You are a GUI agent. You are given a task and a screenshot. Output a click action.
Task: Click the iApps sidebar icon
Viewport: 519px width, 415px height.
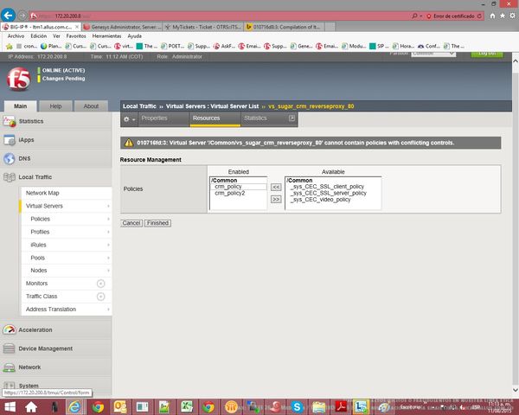coord(10,139)
